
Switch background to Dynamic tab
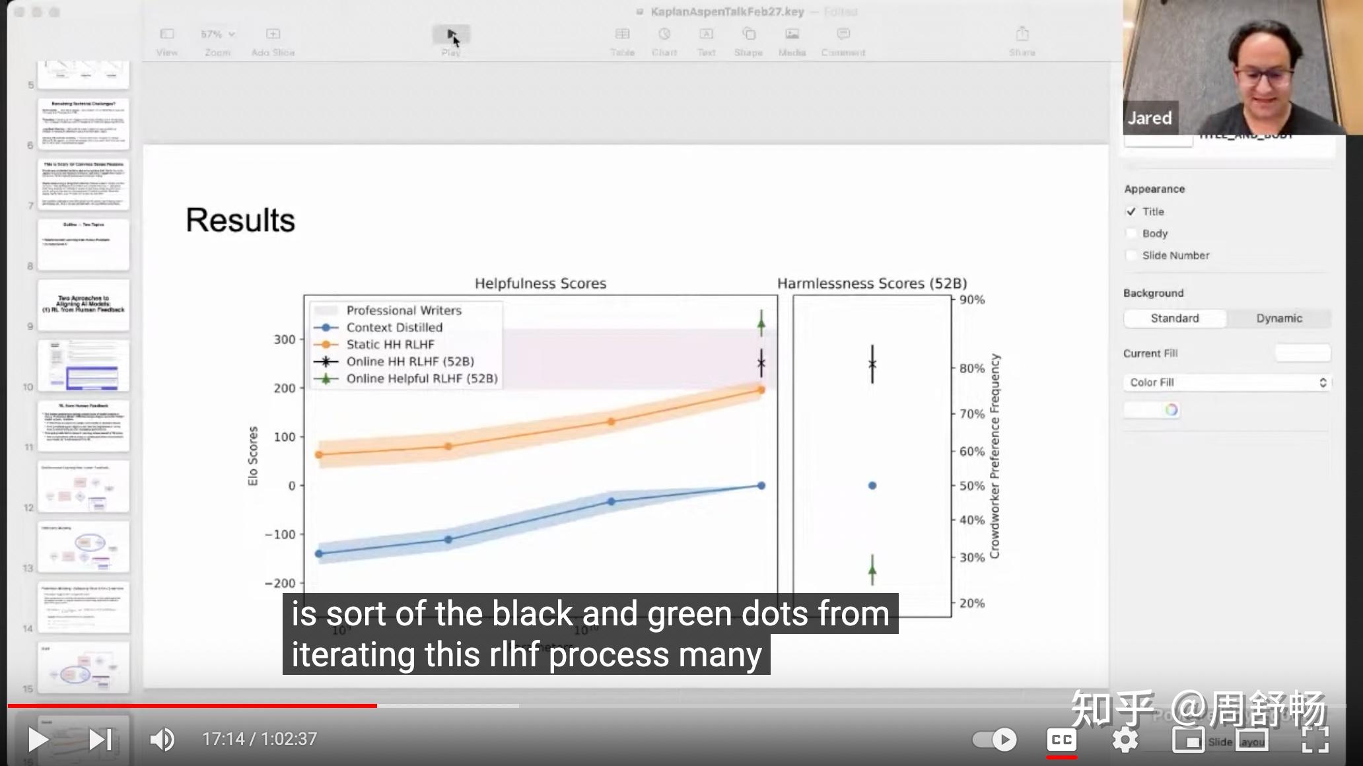[x=1278, y=318]
